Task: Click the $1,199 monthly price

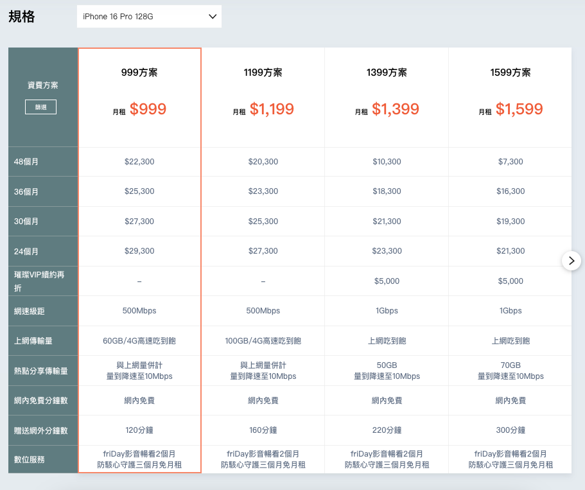Action: 272,109
